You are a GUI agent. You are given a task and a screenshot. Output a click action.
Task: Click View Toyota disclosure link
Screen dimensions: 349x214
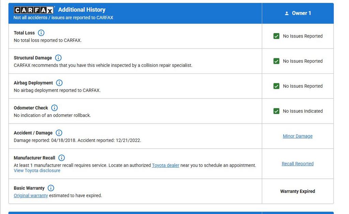(x=37, y=170)
